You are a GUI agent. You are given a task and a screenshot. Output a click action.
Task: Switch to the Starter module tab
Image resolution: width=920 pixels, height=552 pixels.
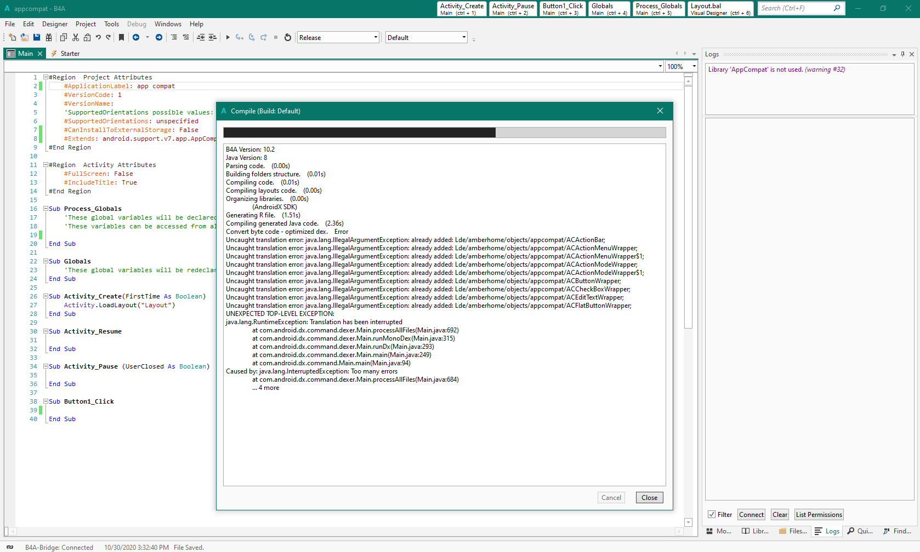pyautogui.click(x=70, y=54)
